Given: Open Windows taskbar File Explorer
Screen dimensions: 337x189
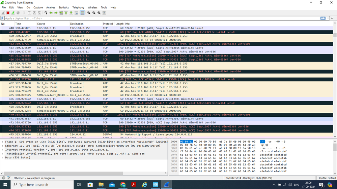Looking at the screenshot, I should [101, 185].
